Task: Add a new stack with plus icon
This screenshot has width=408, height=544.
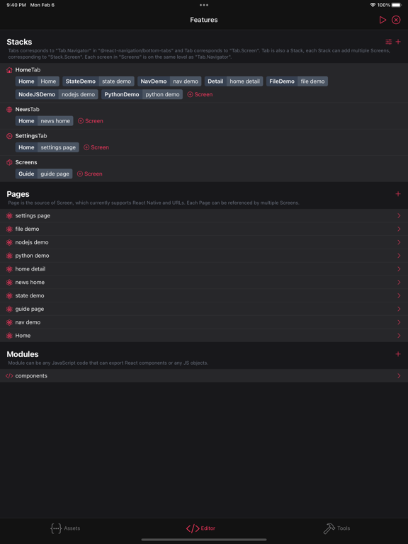Action: 398,42
